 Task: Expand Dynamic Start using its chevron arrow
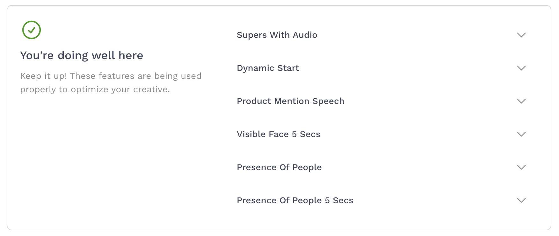521,68
